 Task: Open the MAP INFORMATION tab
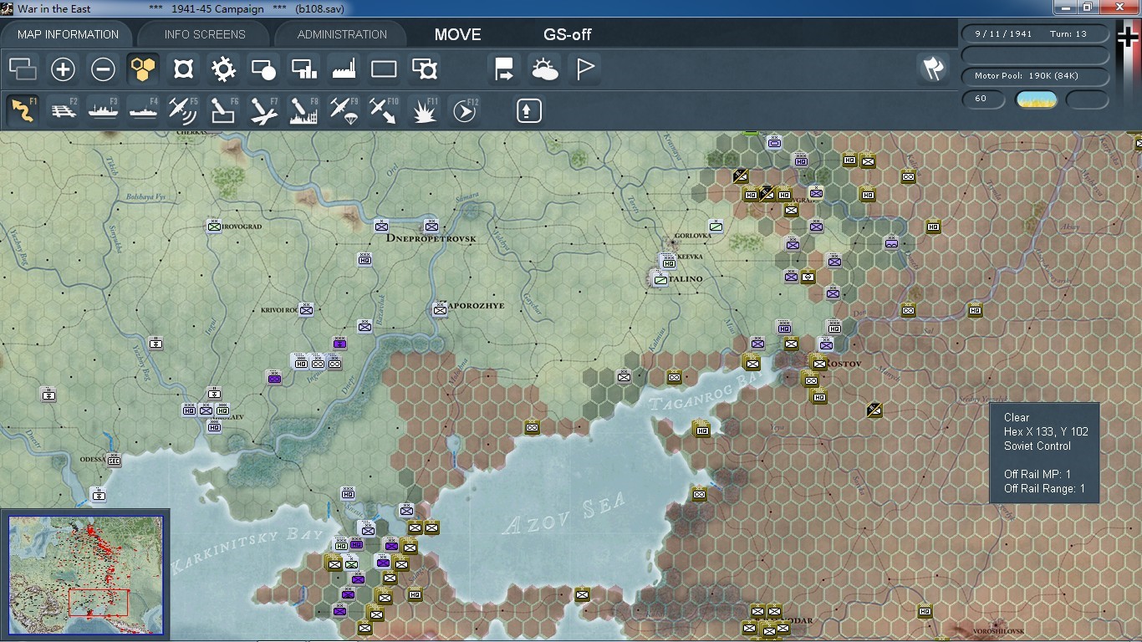[69, 34]
